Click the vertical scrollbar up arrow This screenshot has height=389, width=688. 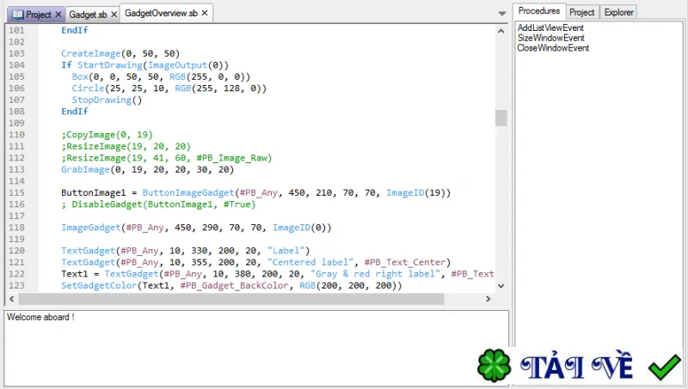(x=501, y=31)
